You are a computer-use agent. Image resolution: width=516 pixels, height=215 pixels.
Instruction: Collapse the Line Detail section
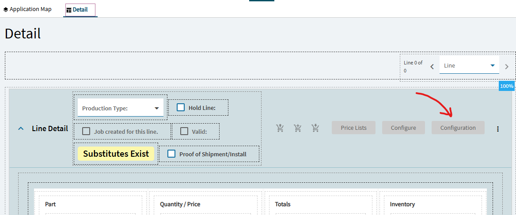coord(21,129)
